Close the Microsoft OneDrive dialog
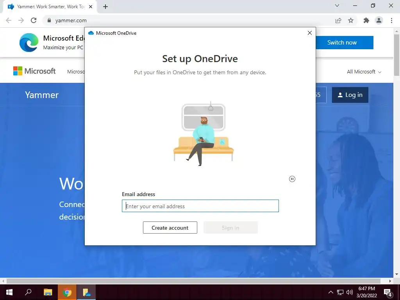 point(310,33)
